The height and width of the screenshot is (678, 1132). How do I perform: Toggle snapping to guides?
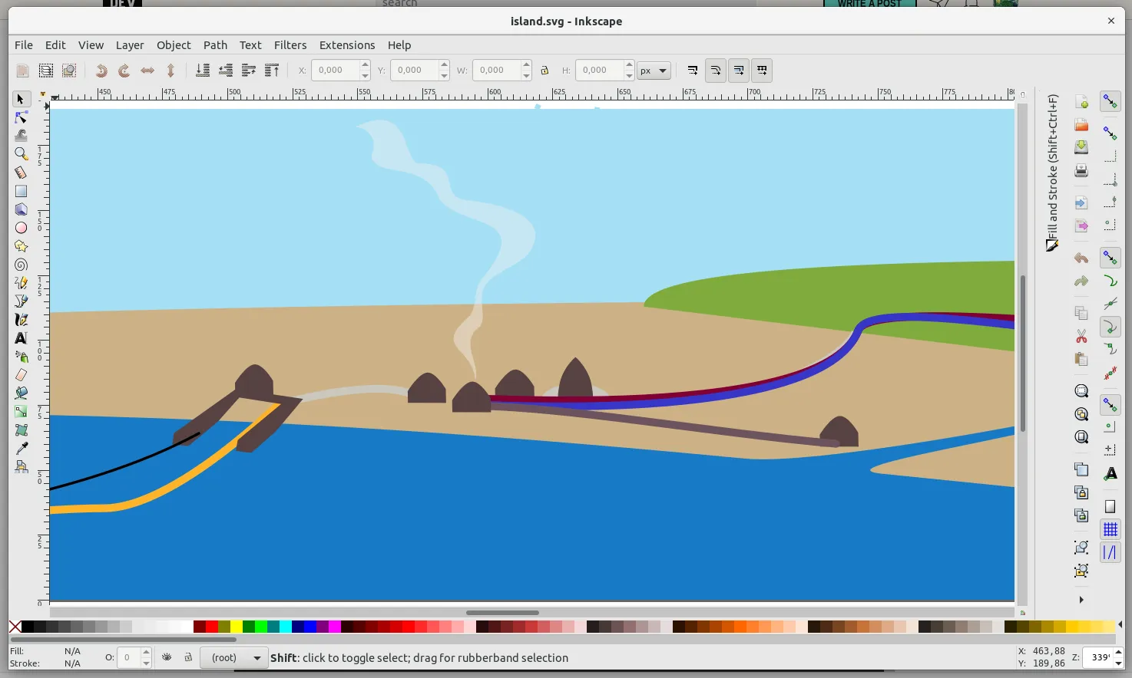click(1110, 552)
